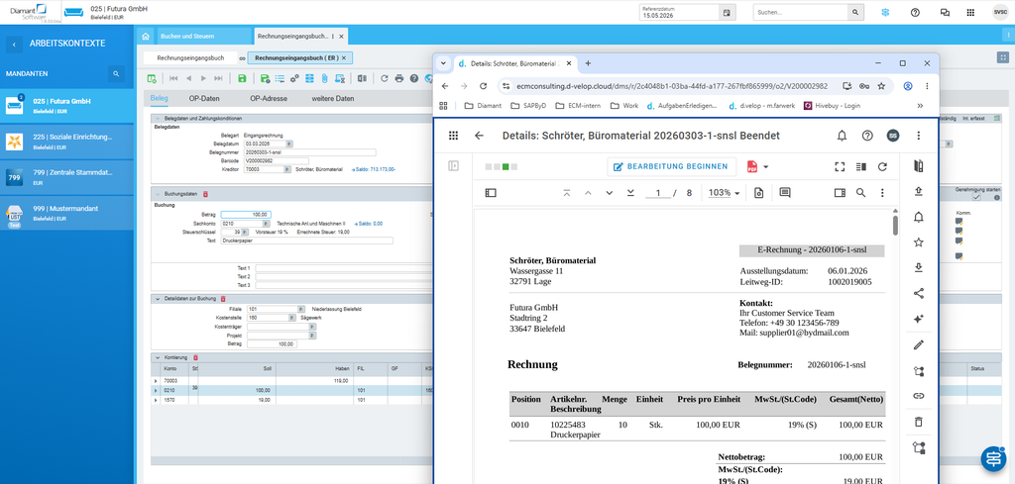The width and height of the screenshot is (1015, 484).
Task: Click the Diamant snowflake icon in top bar
Action: click(885, 12)
